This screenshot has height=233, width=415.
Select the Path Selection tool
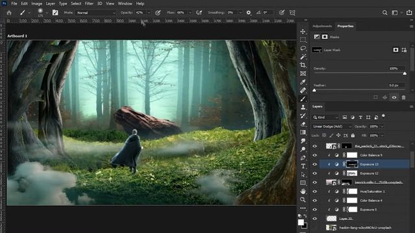coord(303,175)
